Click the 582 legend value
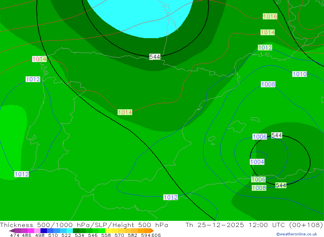 [132, 235]
